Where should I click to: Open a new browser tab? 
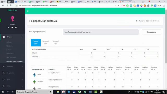click(134, 2)
